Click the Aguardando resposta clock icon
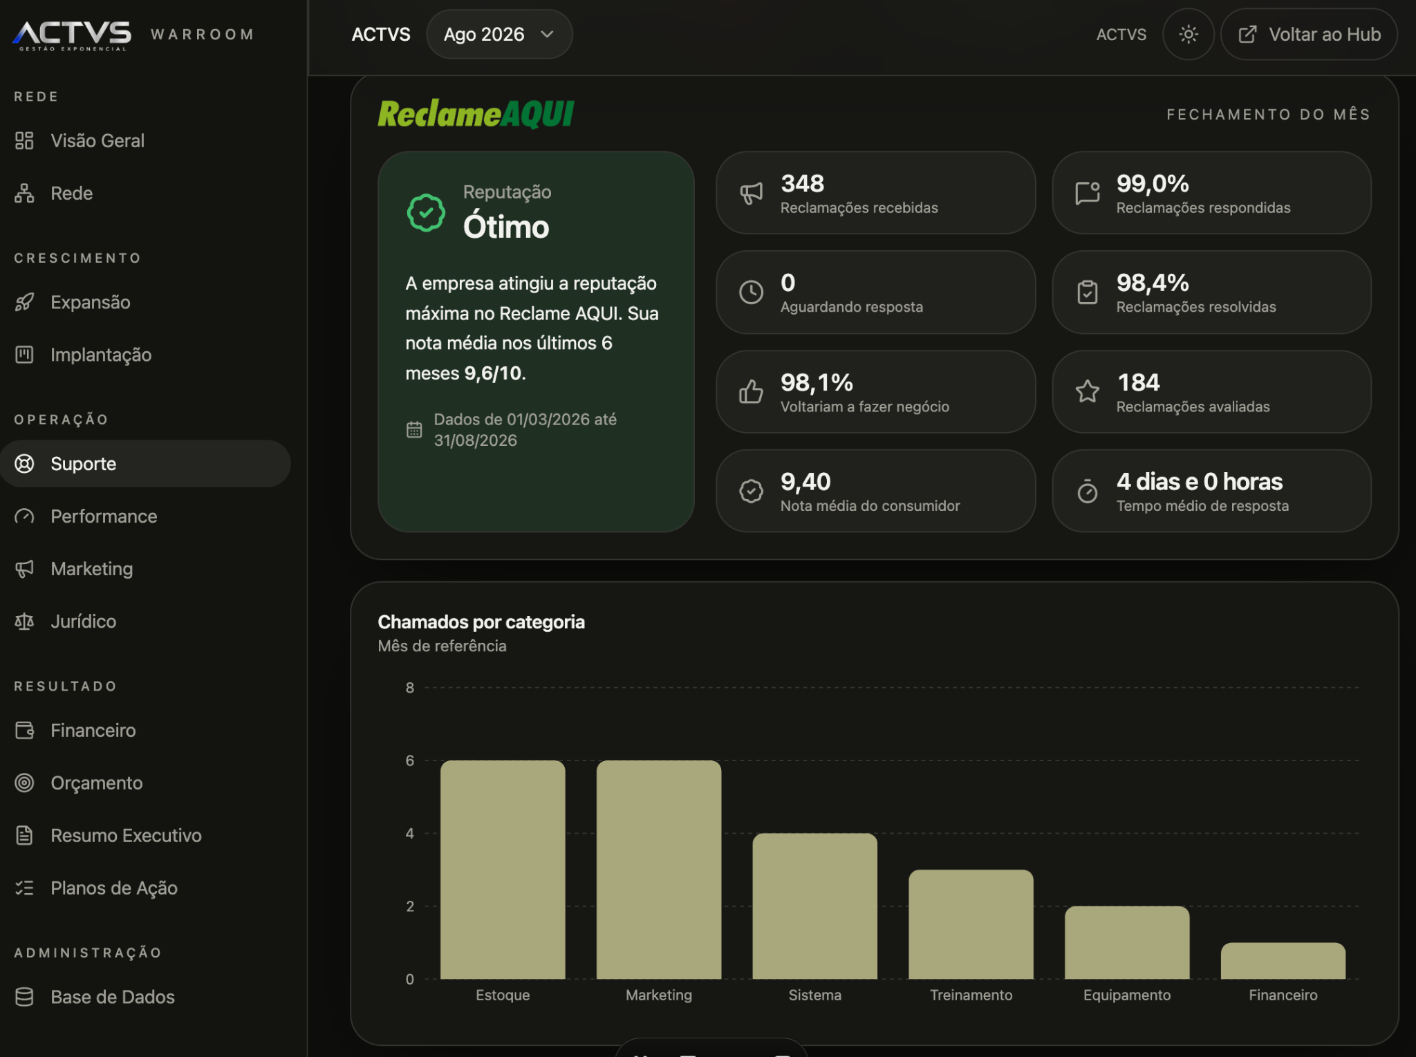 (751, 292)
